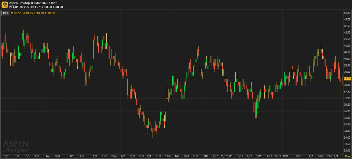This screenshot has width=352, height=159.
Task: Click the ASPEN ThaiQuest watermark logo
Action: coord(16,146)
